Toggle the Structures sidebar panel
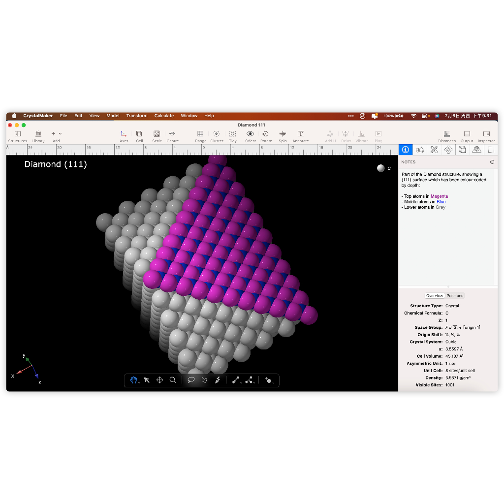504x504 pixels. 18,134
